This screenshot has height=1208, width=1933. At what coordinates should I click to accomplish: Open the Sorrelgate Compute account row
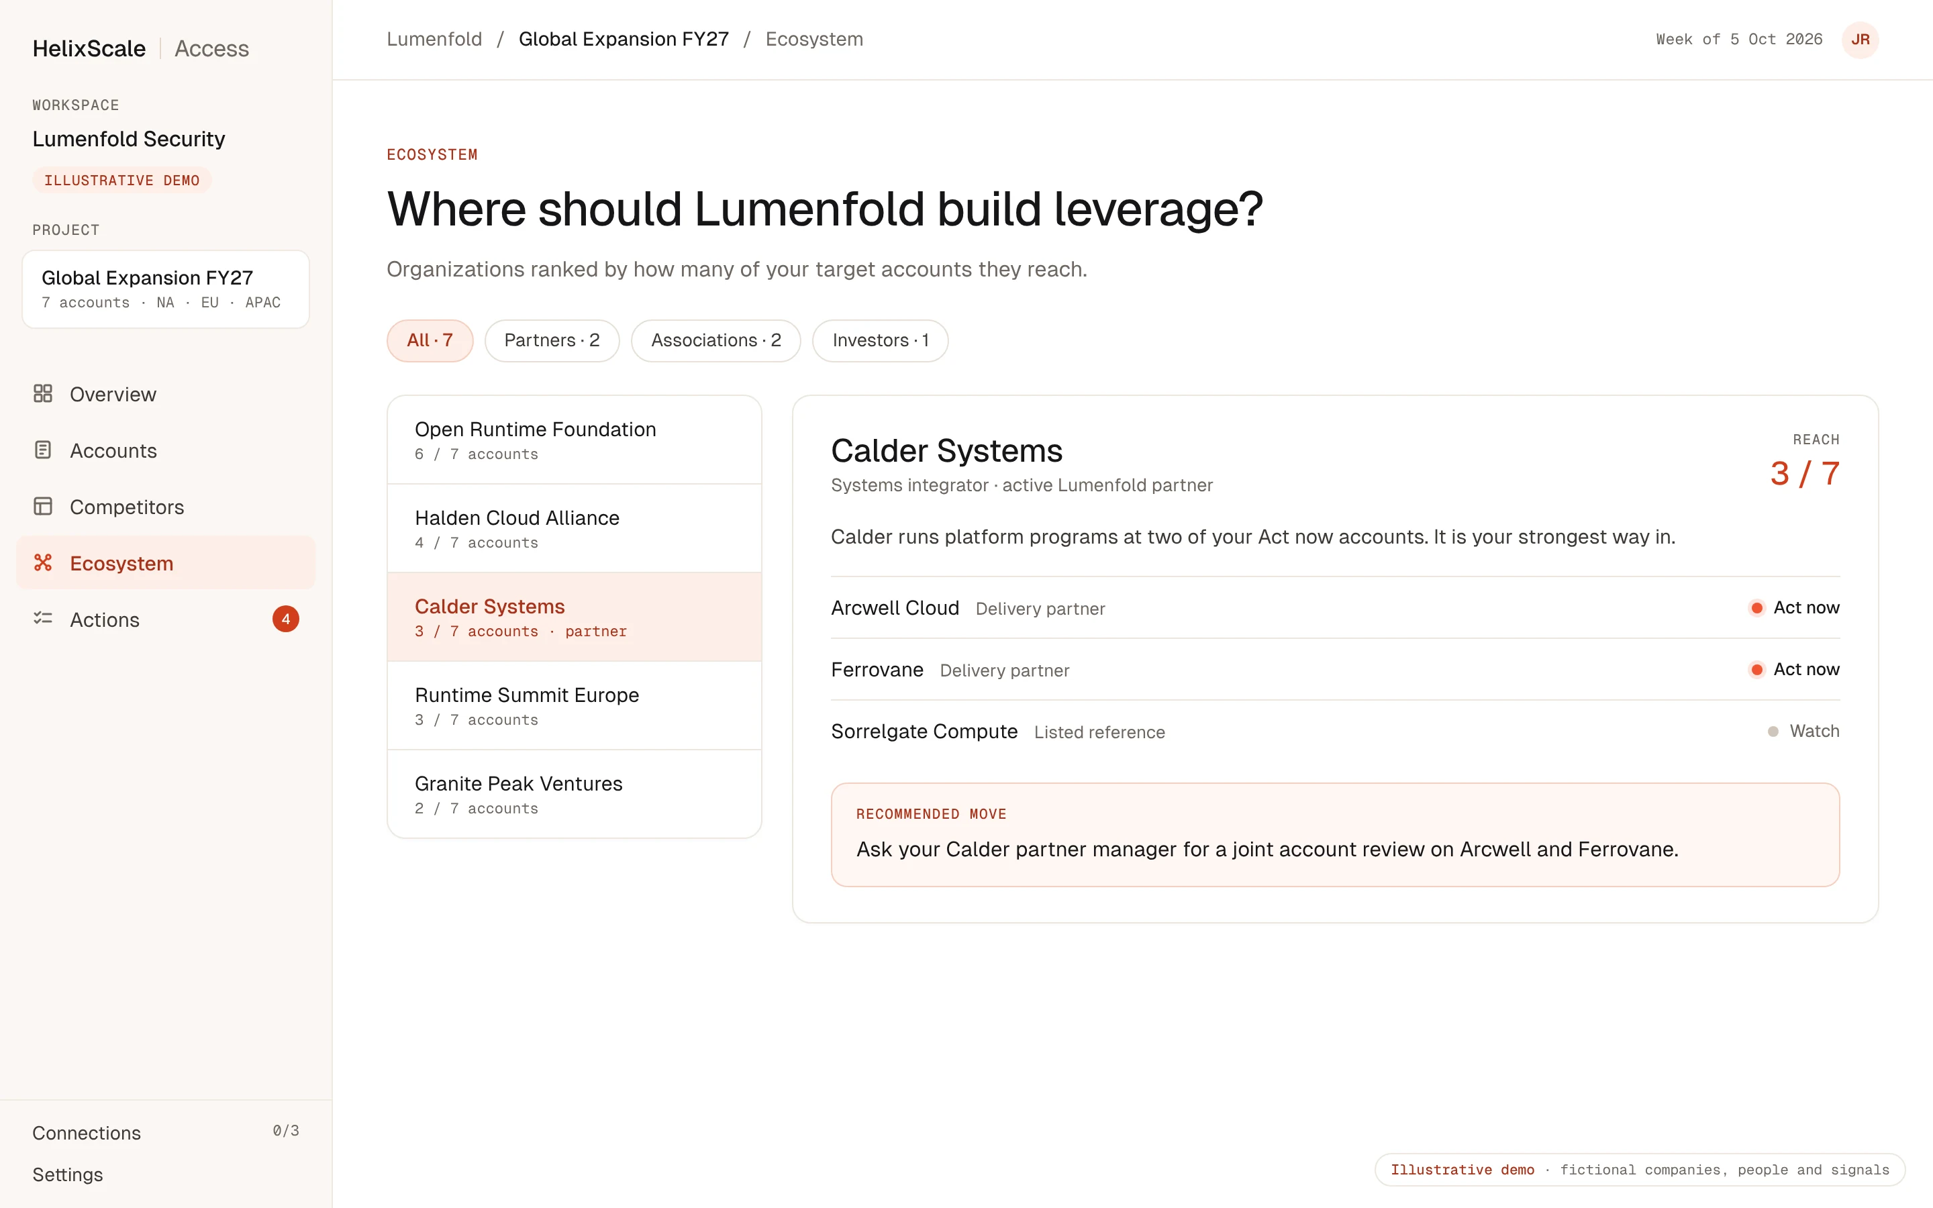point(1335,731)
